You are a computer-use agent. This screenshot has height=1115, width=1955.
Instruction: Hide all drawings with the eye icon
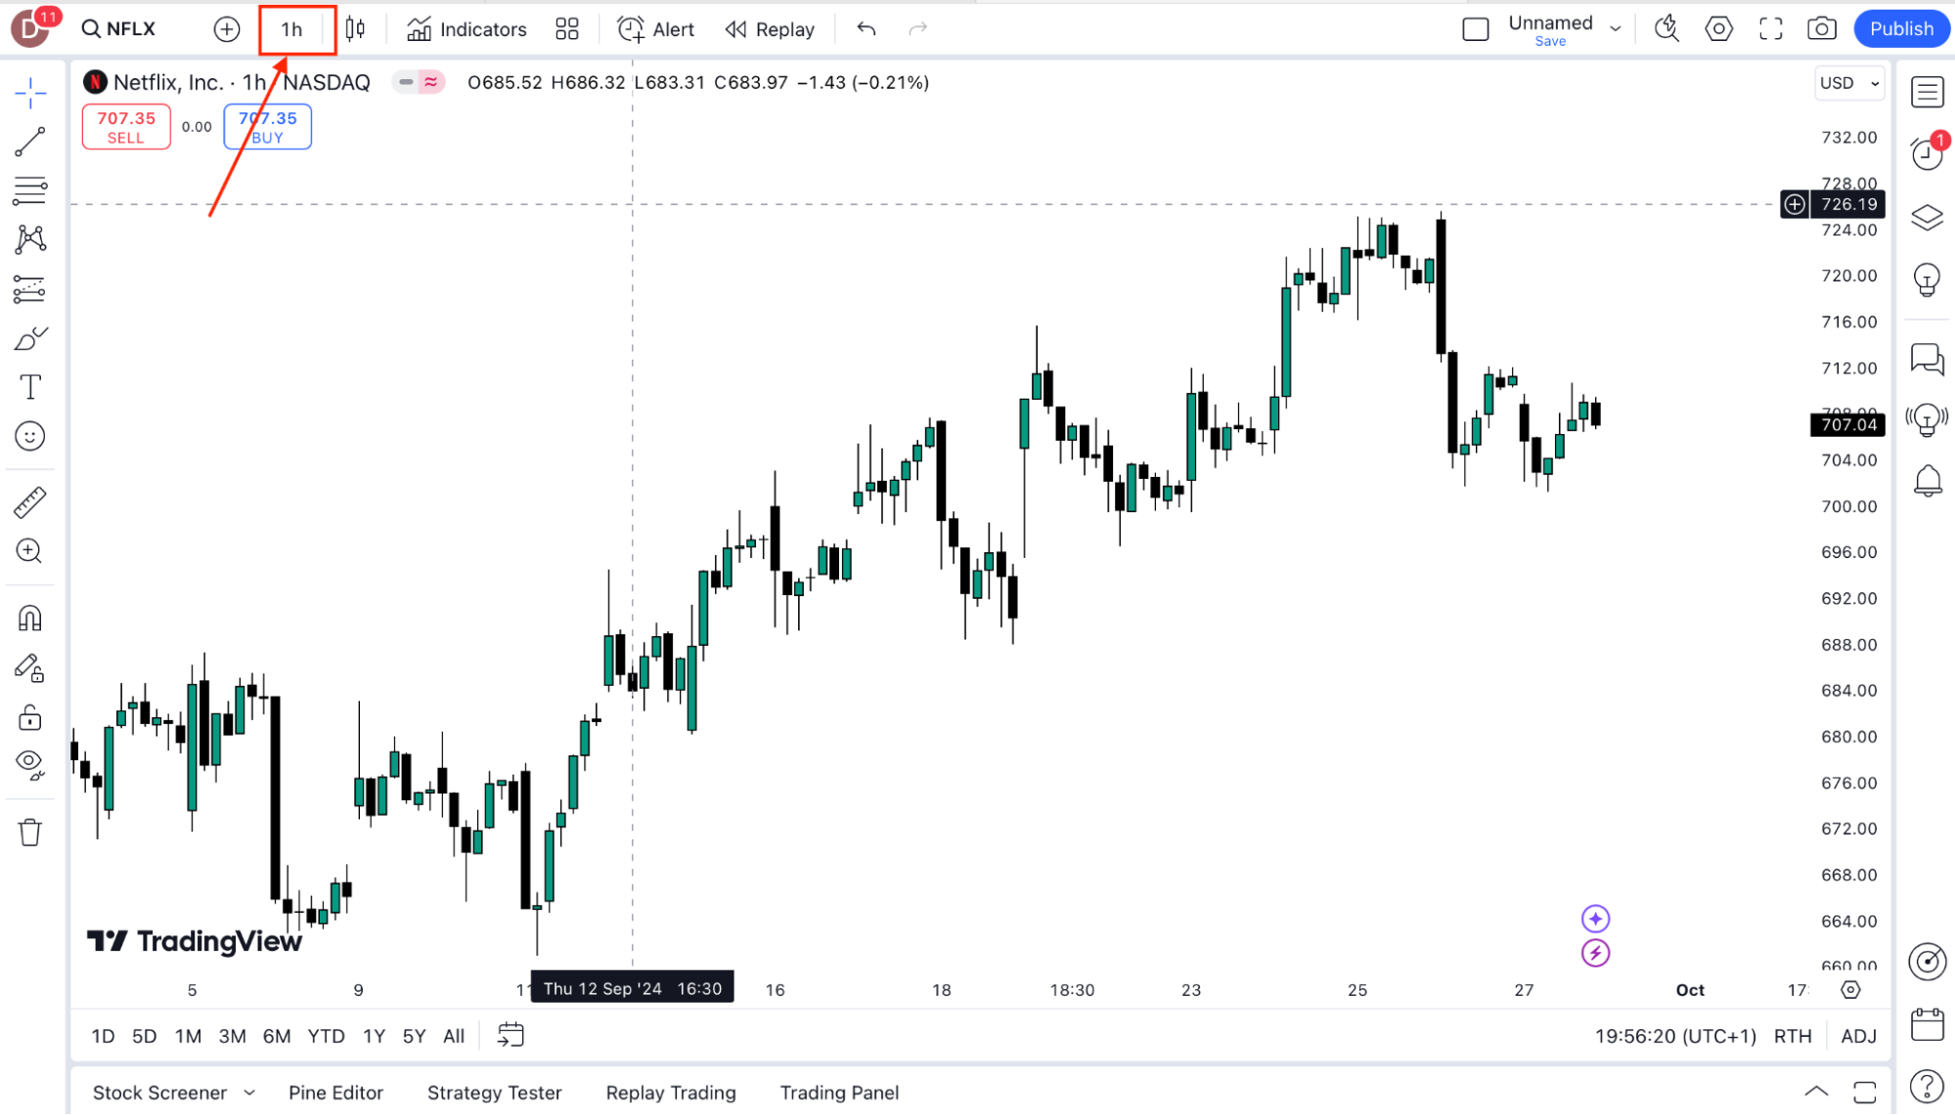[30, 763]
